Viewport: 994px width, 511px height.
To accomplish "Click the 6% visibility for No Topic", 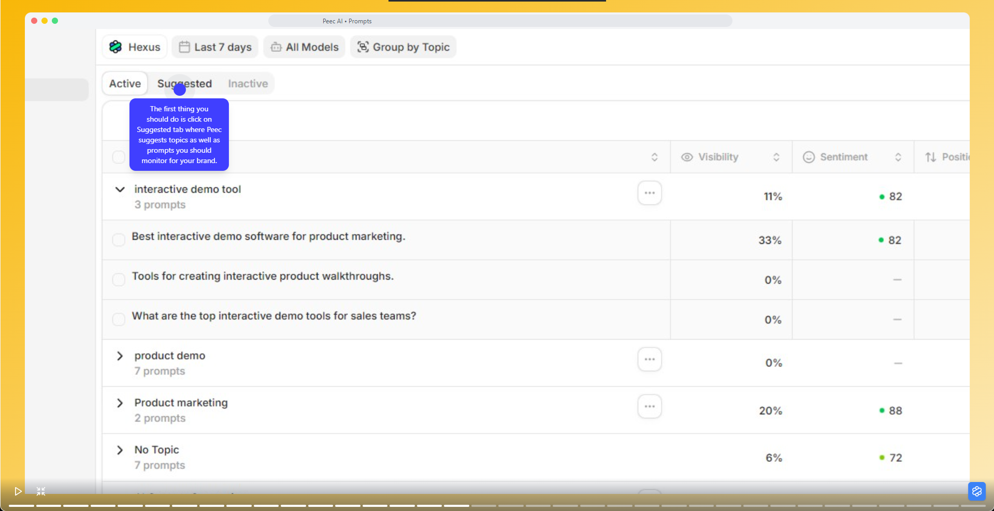I will point(774,458).
